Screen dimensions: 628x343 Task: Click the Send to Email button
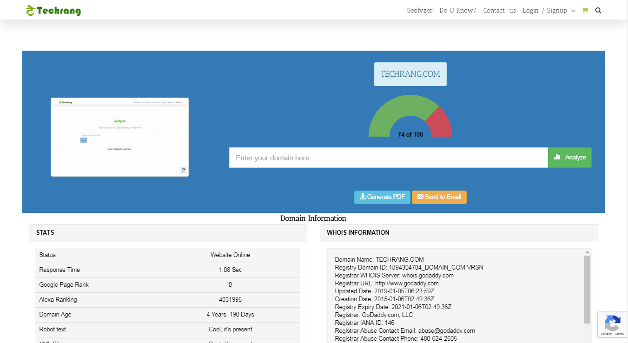(x=439, y=197)
